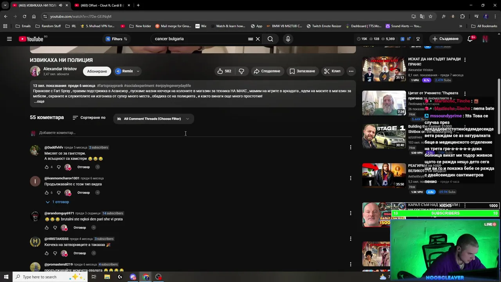This screenshot has width=501, height=282.
Task: Open the account avatar menu on YouTube
Action: point(485,39)
